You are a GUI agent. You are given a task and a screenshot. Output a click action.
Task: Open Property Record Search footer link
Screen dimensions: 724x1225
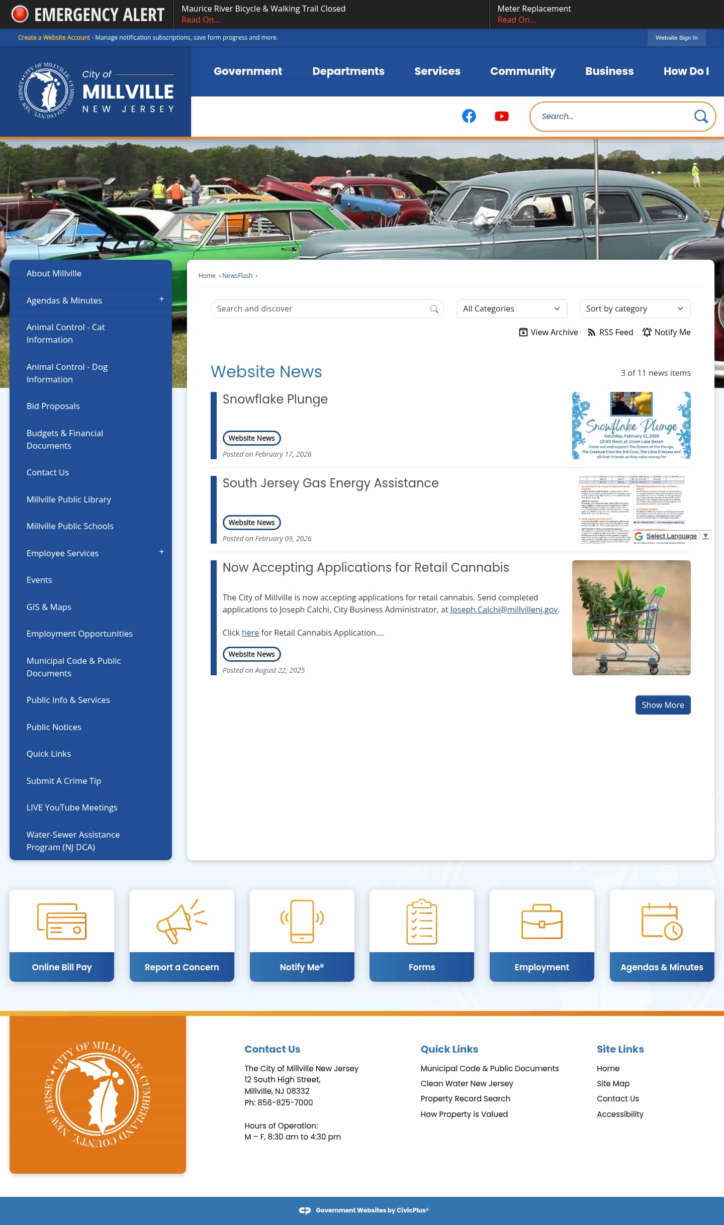[465, 1098]
